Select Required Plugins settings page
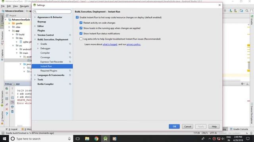The width and height of the screenshot is (254, 142). click(x=49, y=71)
